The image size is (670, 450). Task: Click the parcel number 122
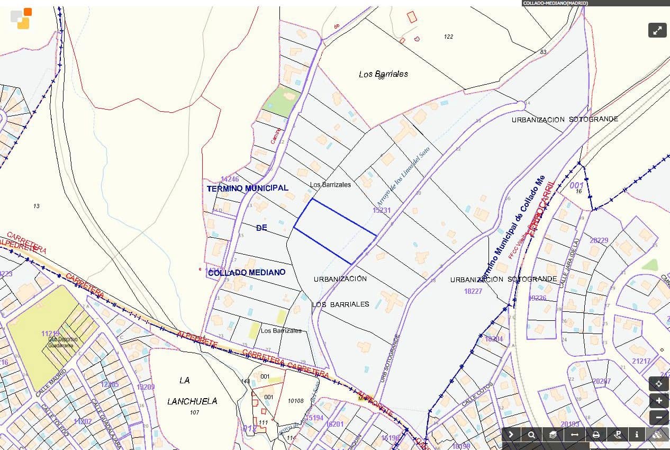449,37
